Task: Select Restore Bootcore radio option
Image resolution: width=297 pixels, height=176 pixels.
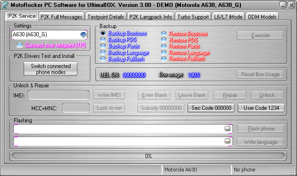Action: click(163, 34)
